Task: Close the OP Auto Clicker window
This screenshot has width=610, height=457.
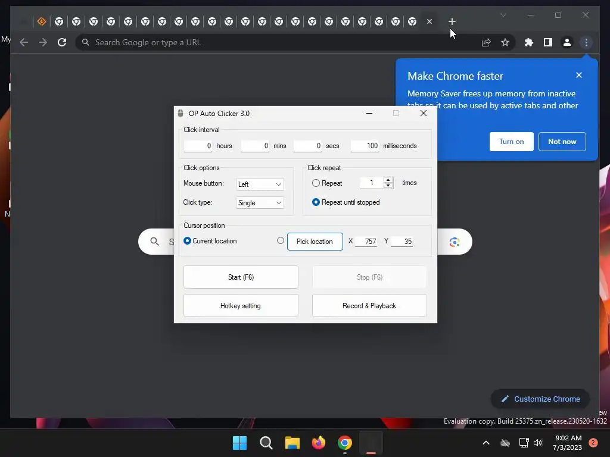Action: point(424,113)
